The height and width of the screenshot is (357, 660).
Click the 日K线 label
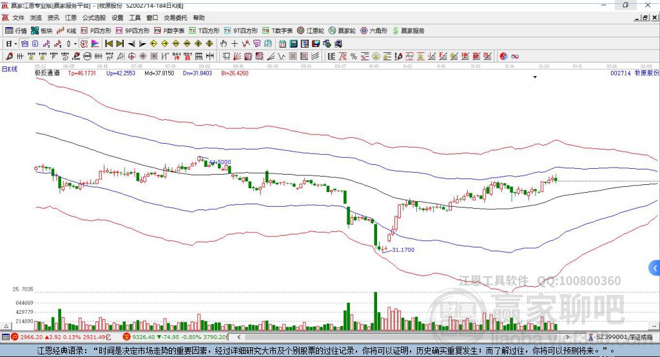10,69
